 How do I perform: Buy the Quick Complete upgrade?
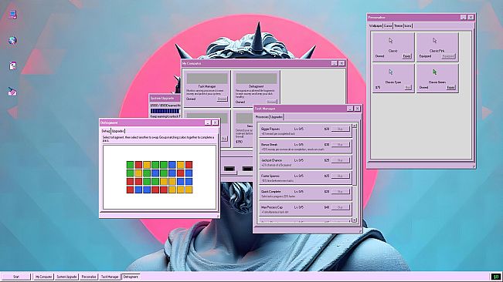pyautogui.click(x=340, y=192)
